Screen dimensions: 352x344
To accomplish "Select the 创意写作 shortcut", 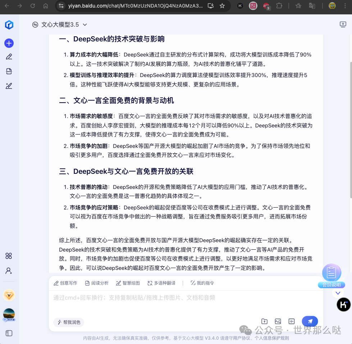I will click(65, 283).
